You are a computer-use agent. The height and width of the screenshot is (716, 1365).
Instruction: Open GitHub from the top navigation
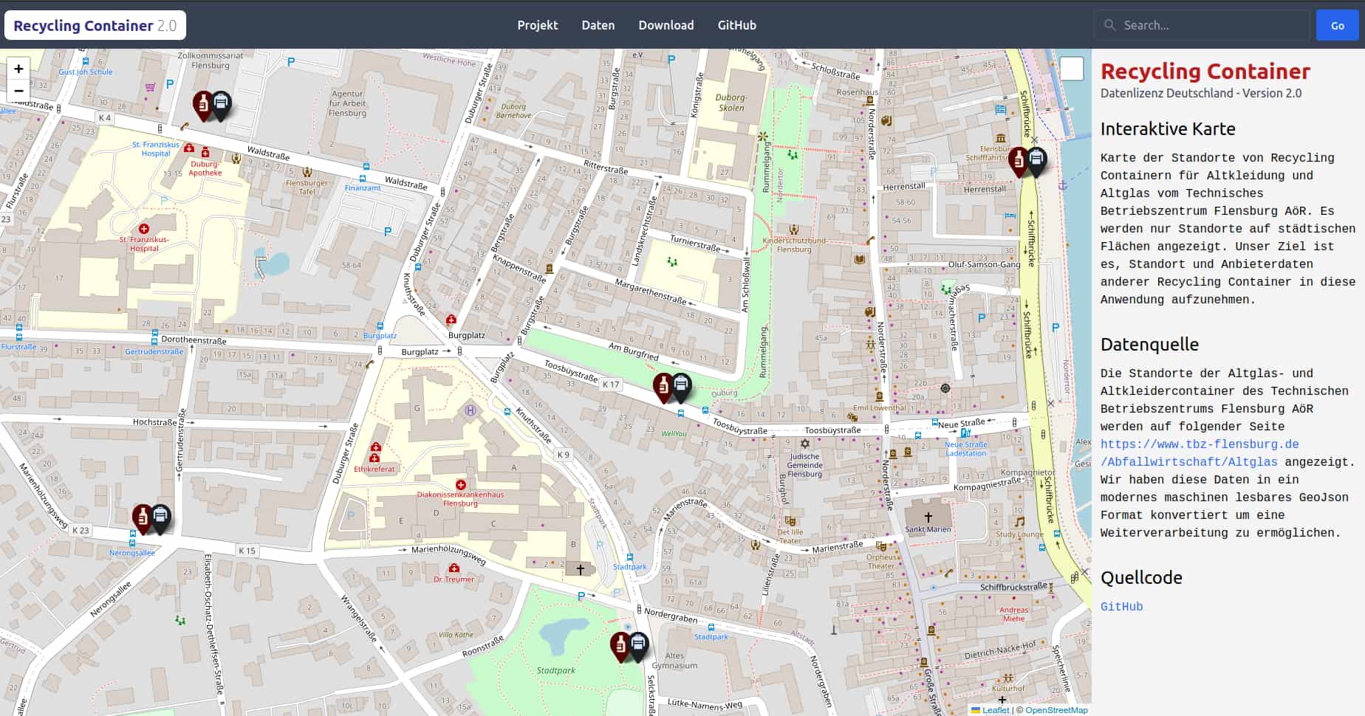[x=736, y=24]
